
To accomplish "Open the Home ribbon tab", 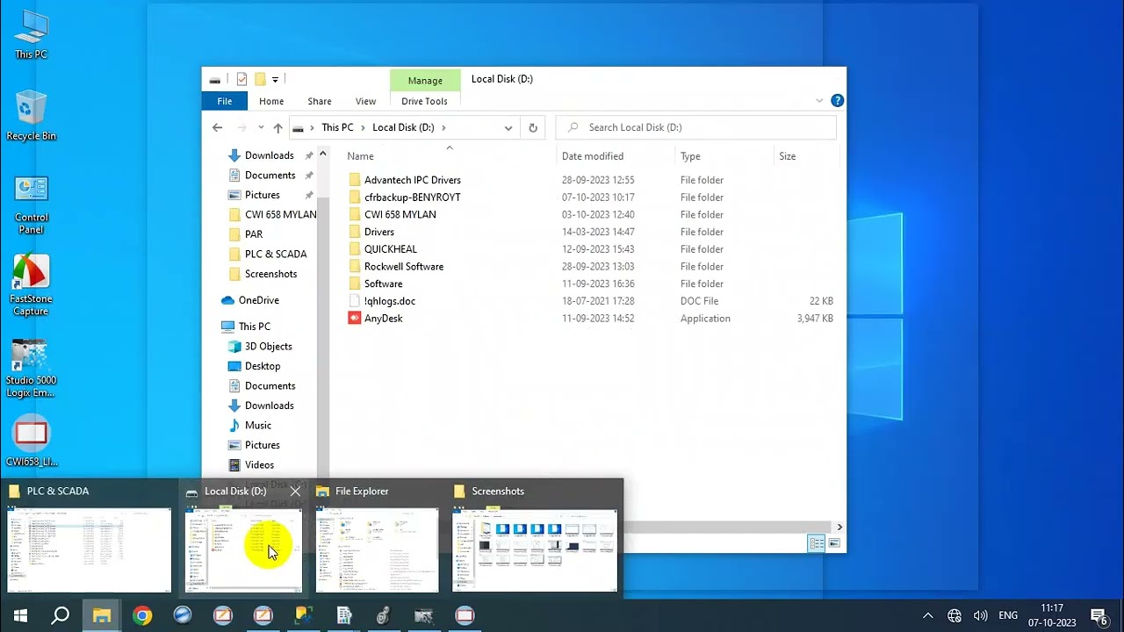I will pos(271,101).
